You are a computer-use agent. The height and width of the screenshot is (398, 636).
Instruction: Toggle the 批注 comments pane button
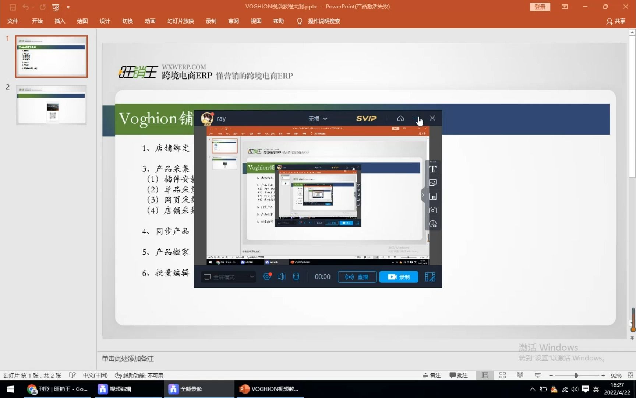(x=459, y=375)
